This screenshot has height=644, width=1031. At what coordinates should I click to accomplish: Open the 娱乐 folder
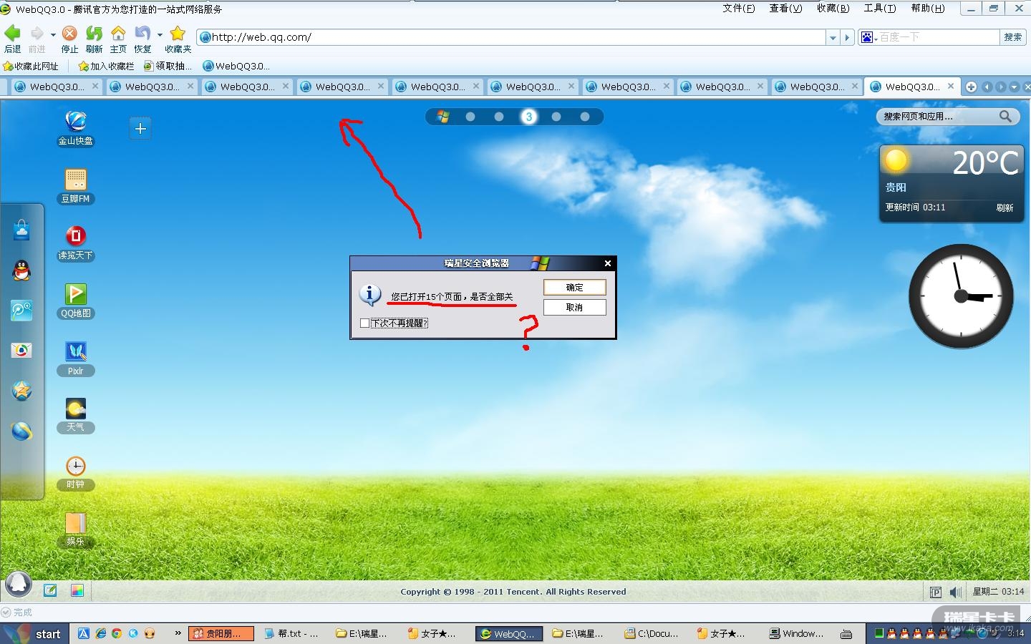pyautogui.click(x=75, y=529)
